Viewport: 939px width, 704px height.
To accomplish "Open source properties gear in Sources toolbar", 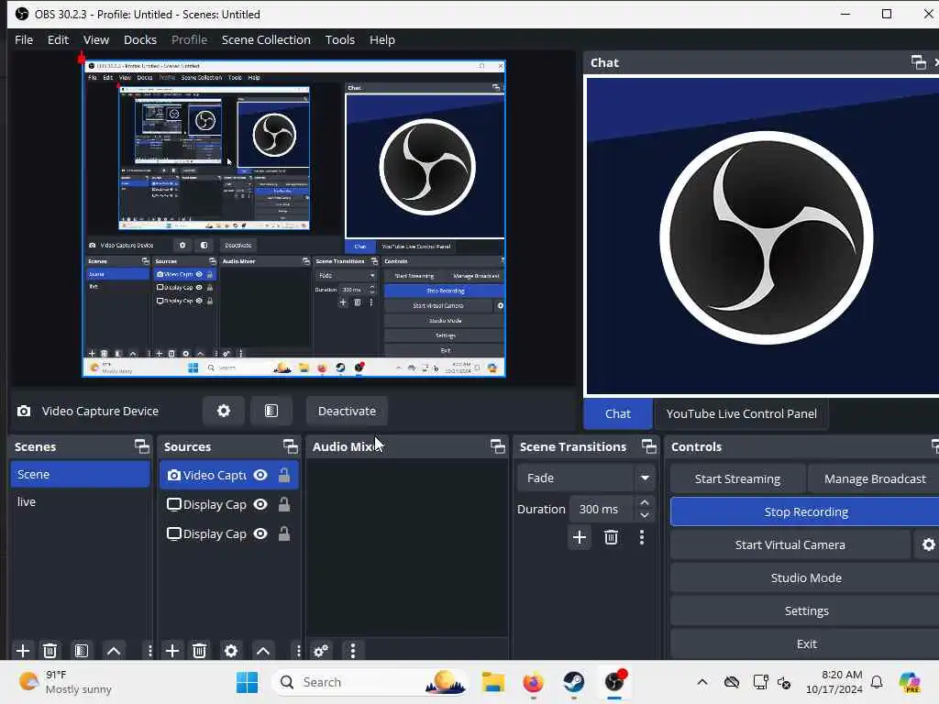I will tap(230, 650).
